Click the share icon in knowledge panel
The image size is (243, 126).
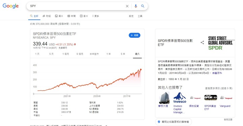(202, 43)
